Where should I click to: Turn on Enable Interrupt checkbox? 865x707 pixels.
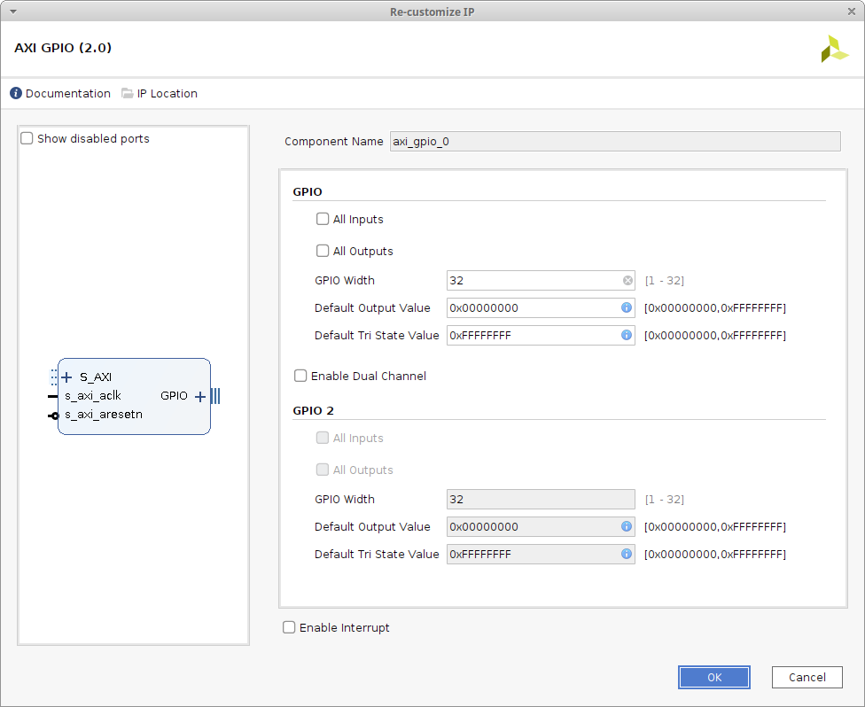(289, 628)
